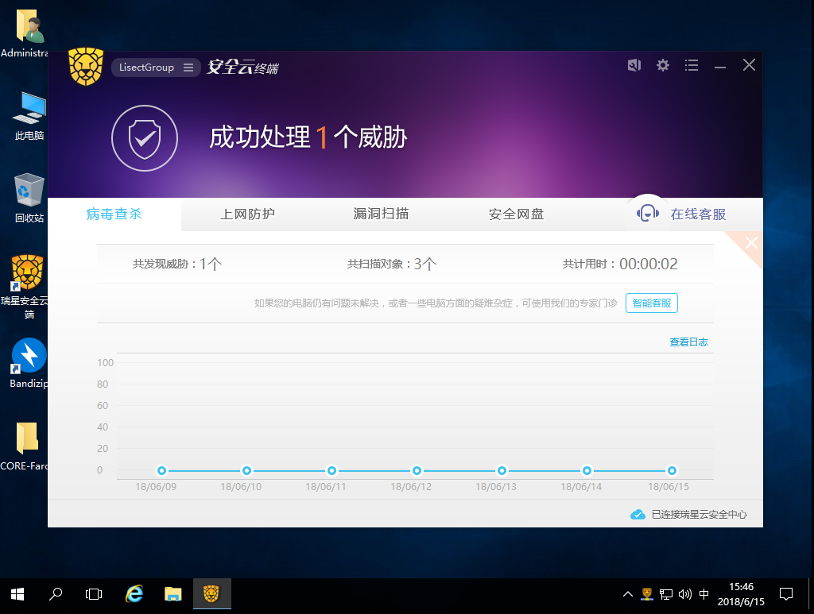Select the 回收站 recycle bin icon
Screen dimensions: 814x614
29,198
